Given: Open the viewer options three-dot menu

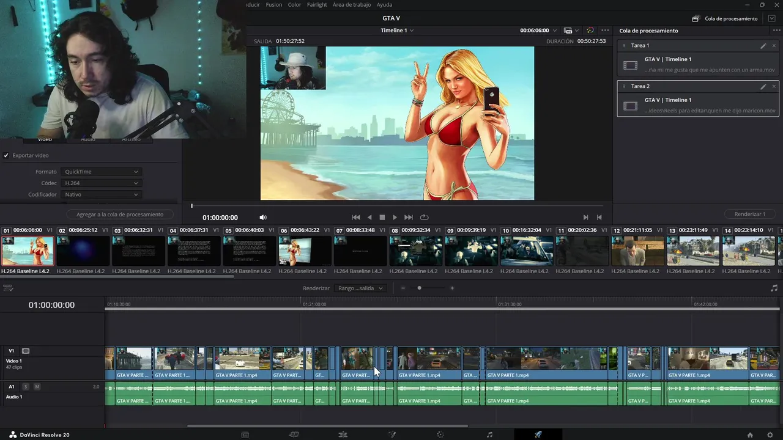Looking at the screenshot, I should [x=605, y=31].
